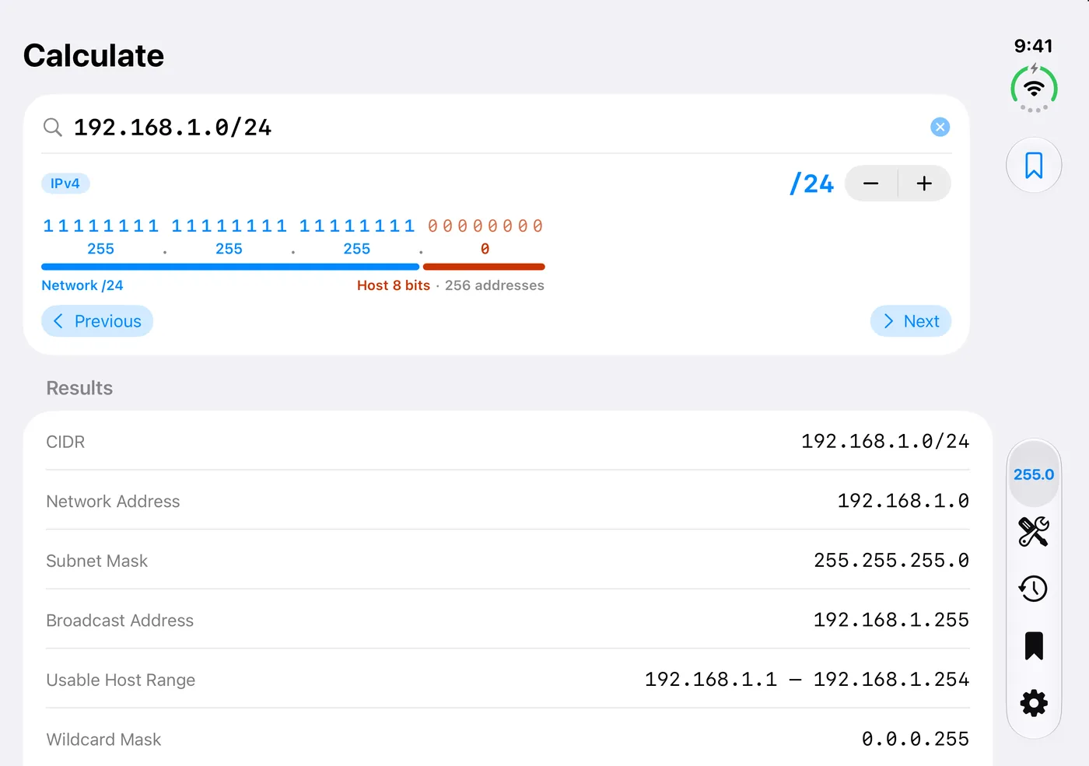The image size is (1089, 766).
Task: Click the blue network portion bar
Action: coord(230,267)
